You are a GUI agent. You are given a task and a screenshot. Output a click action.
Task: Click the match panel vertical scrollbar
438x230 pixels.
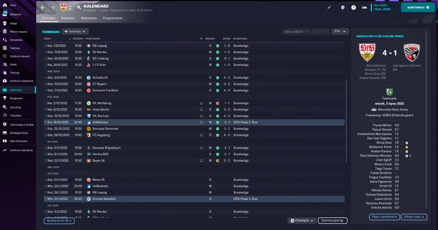pyautogui.click(x=426, y=120)
